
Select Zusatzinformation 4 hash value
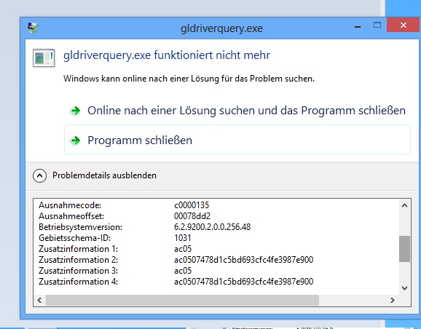[243, 282]
